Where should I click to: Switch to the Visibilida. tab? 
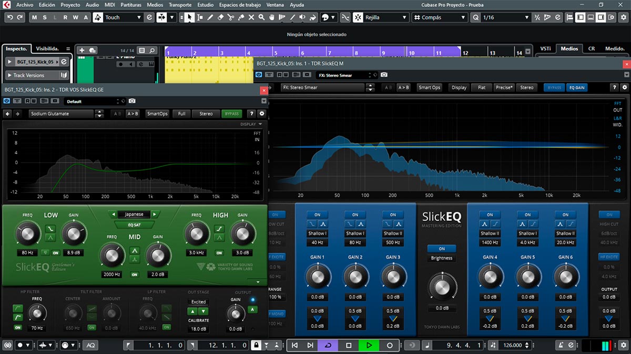click(47, 49)
